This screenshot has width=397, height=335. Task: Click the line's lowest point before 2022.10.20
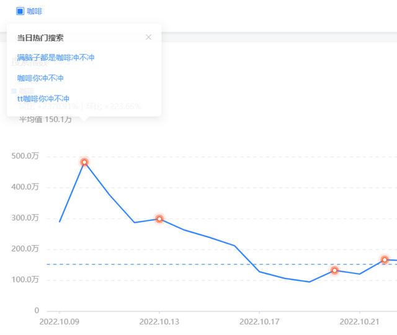pyautogui.click(x=310, y=282)
